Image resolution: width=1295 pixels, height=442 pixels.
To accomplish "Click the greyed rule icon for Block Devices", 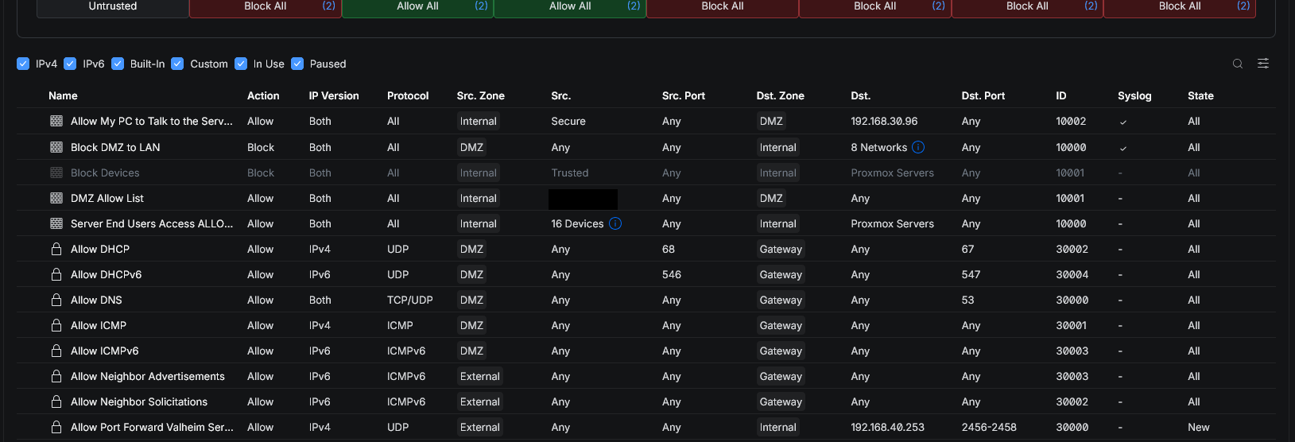I will coord(56,173).
